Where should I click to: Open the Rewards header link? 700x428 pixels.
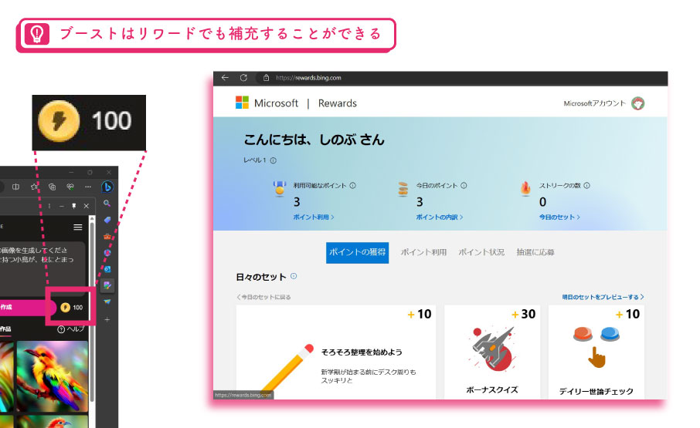click(x=338, y=103)
